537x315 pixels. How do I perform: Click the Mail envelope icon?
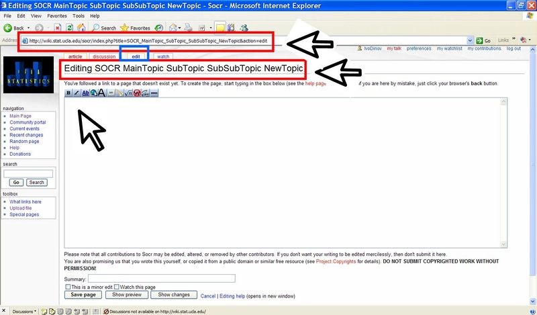[x=173, y=28]
